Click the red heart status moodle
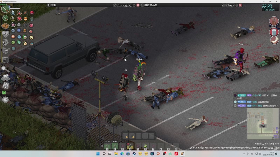This screenshot has height=157, width=280. coord(19,19)
